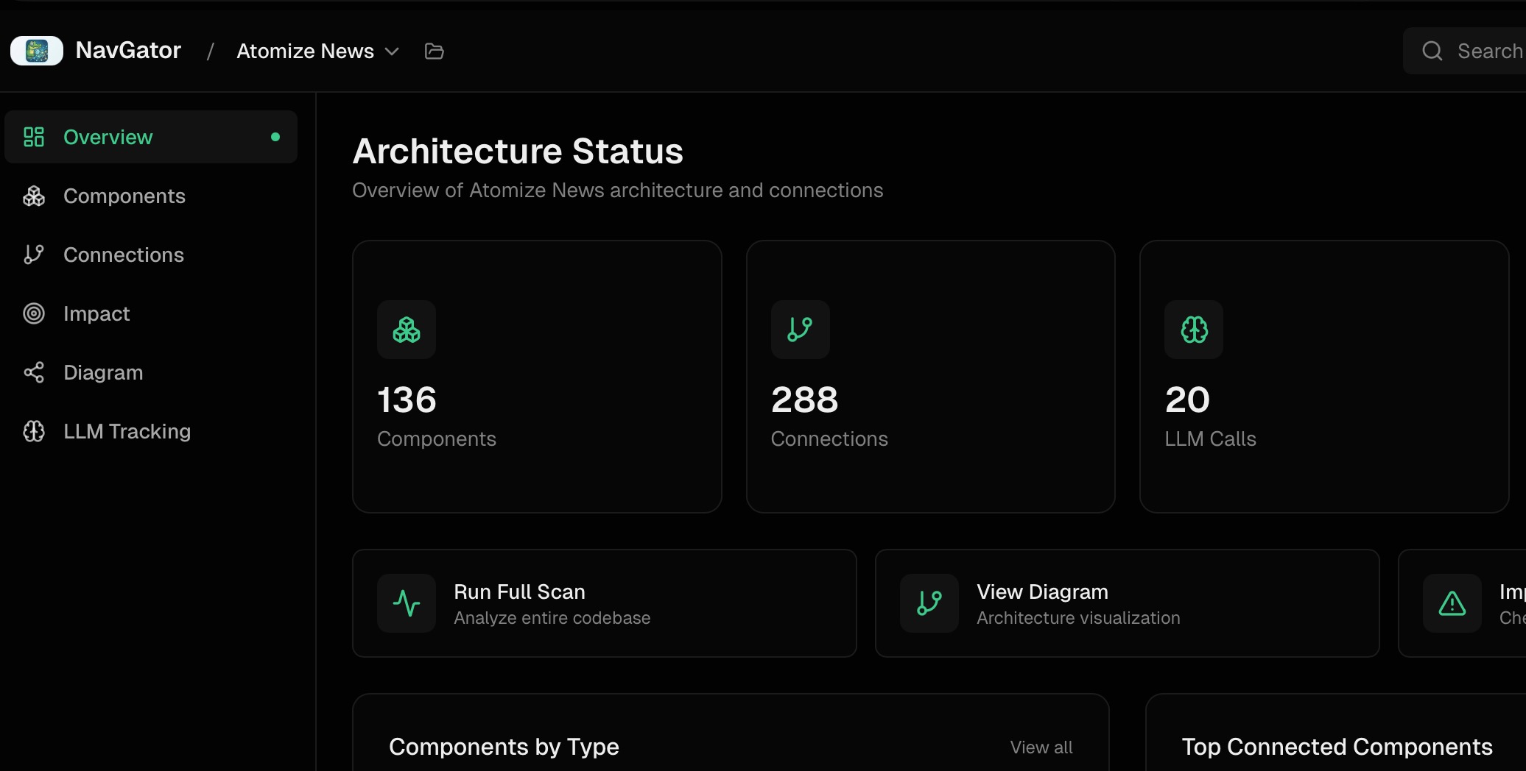The height and width of the screenshot is (771, 1526).
Task: Click the pulse icon for Run Full Scan
Action: pyautogui.click(x=407, y=603)
